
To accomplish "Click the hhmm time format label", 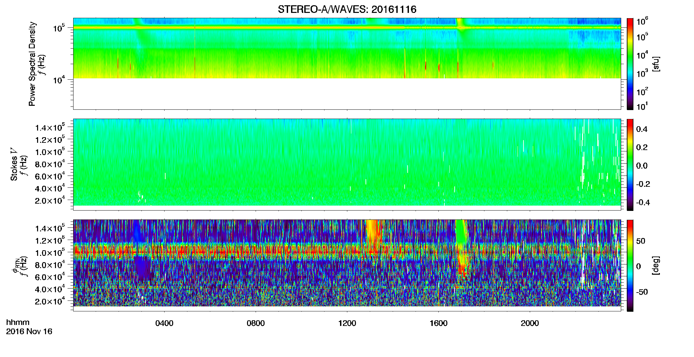I will (x=18, y=323).
